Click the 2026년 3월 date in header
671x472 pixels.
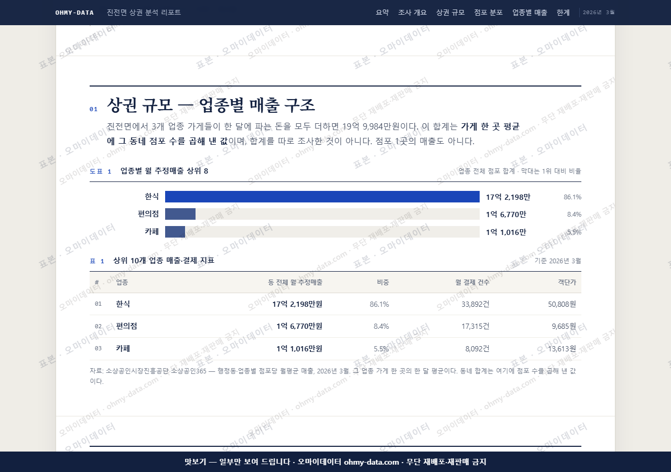(599, 13)
